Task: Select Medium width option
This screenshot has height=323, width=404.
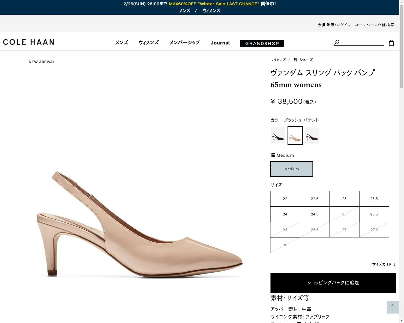Action: pyautogui.click(x=292, y=169)
